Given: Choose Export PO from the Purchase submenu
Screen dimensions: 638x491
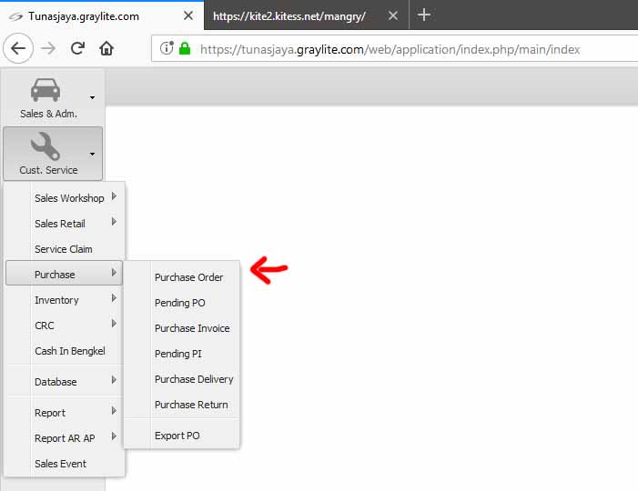Looking at the screenshot, I should tap(177, 436).
